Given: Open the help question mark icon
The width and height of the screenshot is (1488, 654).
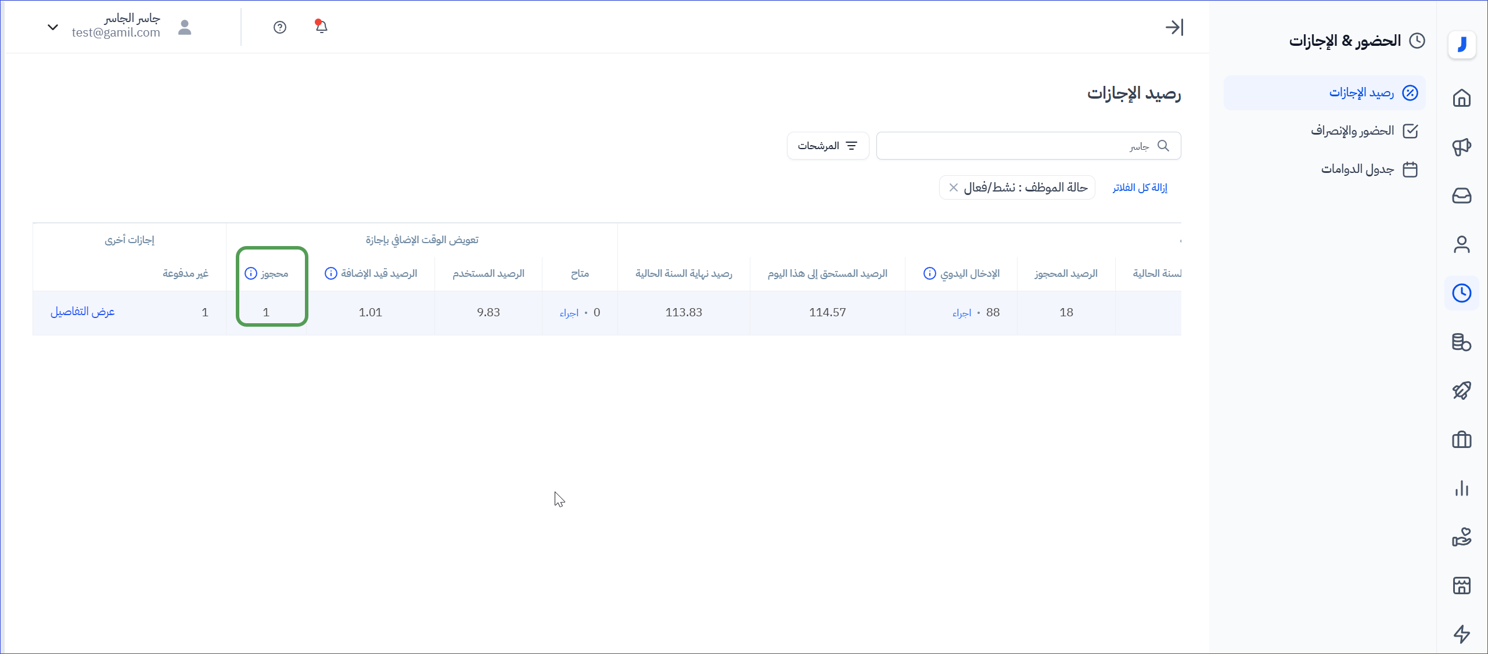Looking at the screenshot, I should [280, 27].
